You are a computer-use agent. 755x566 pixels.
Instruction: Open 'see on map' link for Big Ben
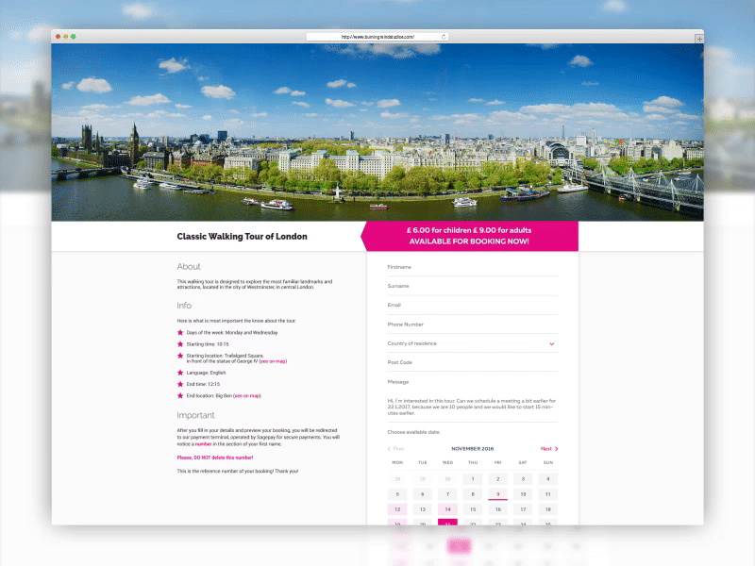coord(248,393)
